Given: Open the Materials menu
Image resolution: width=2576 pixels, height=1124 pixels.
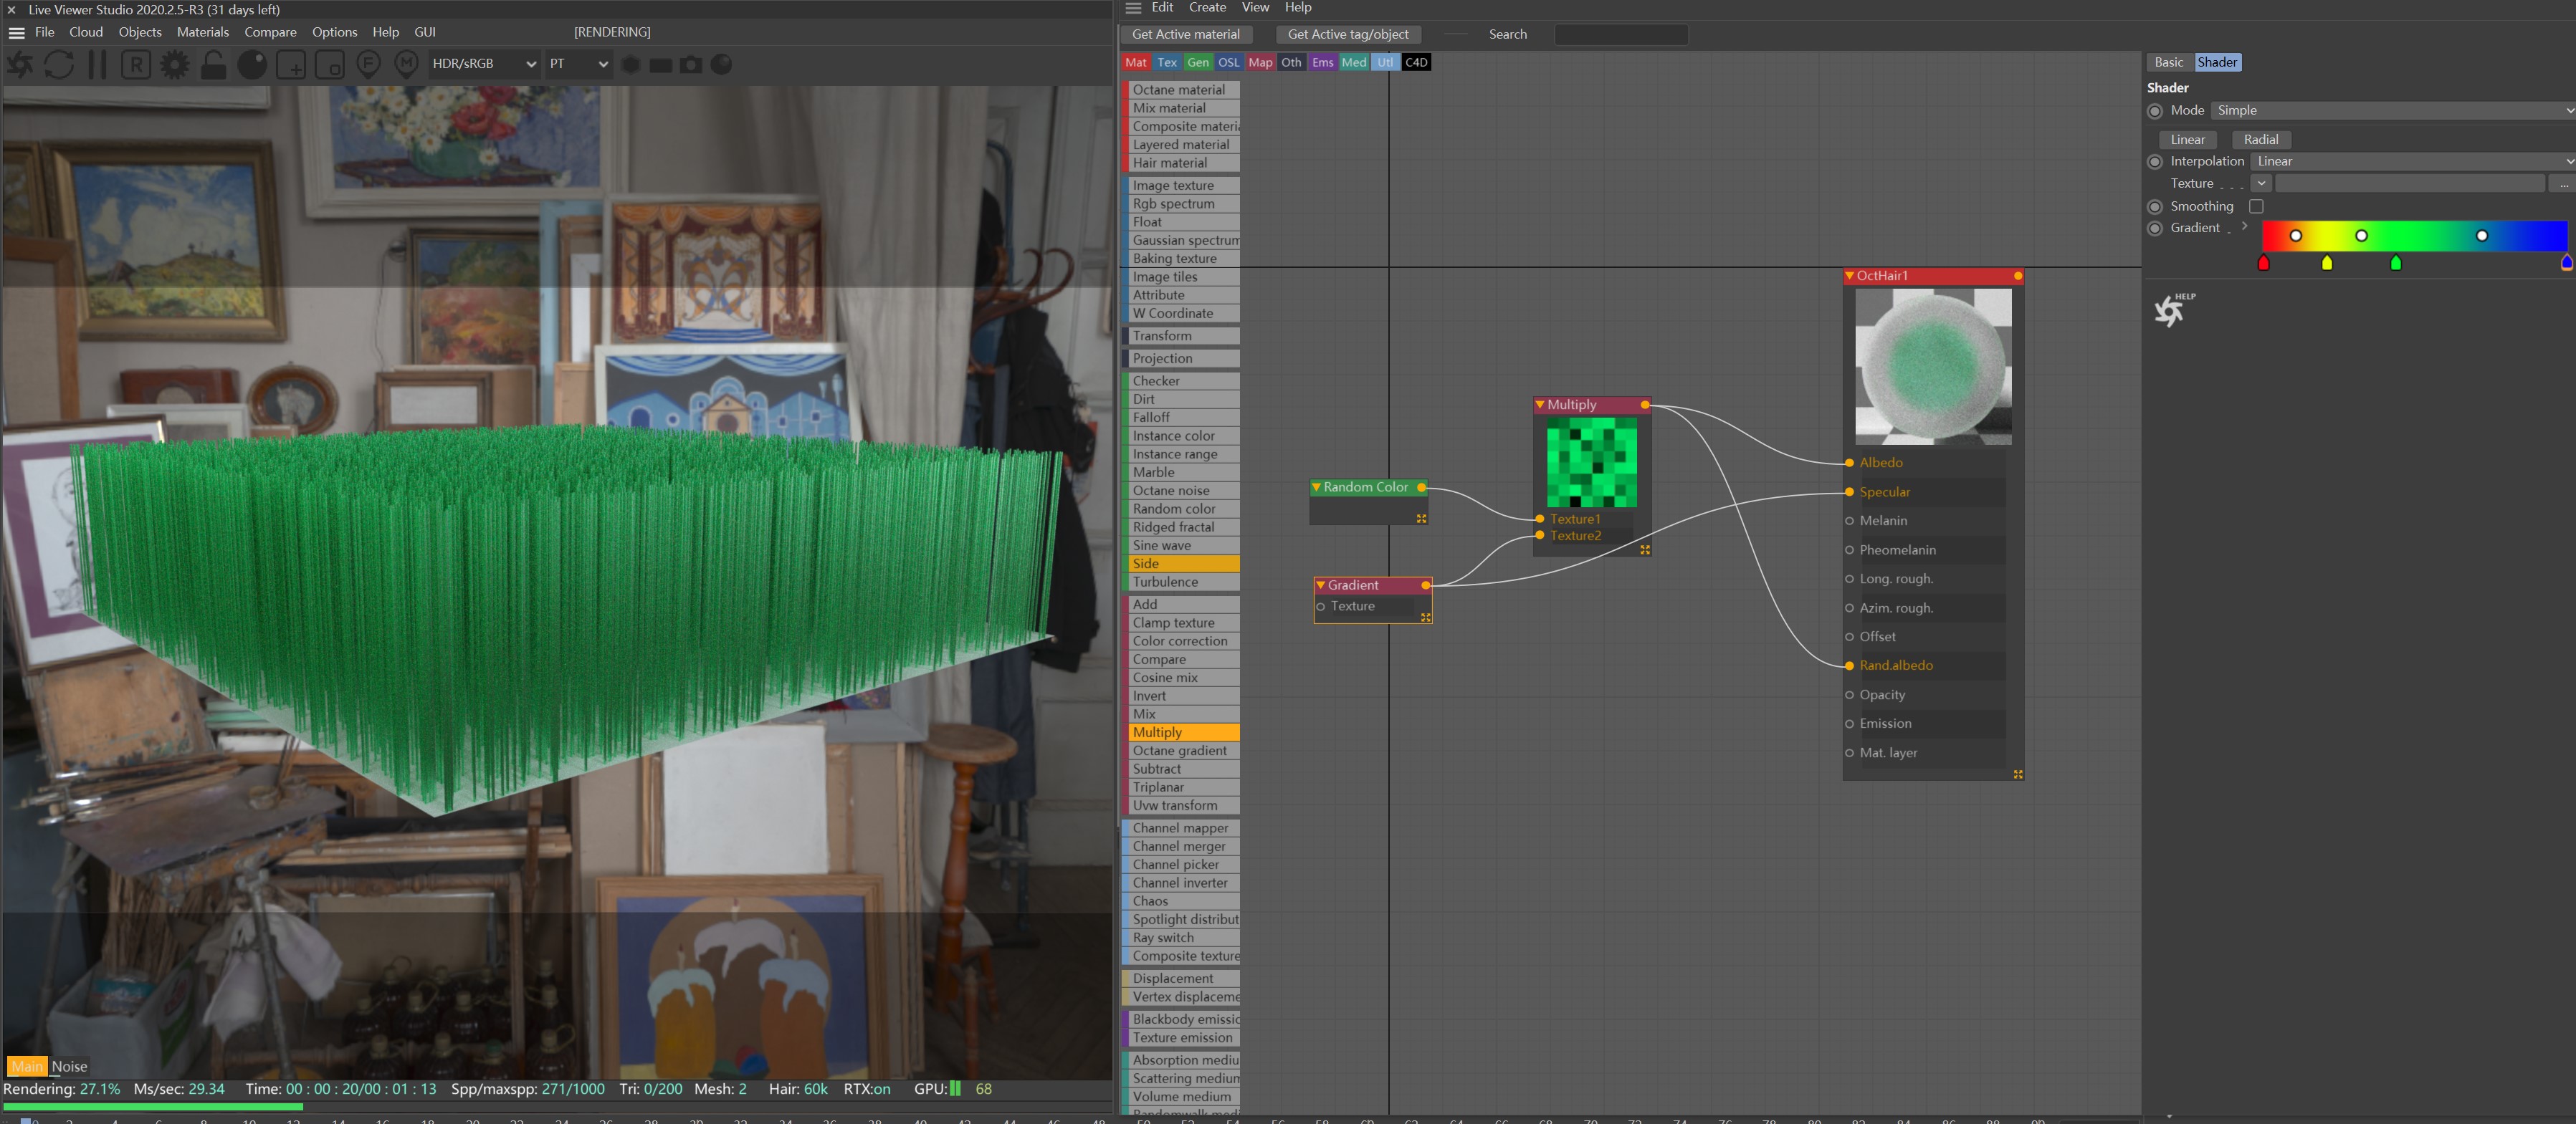Looking at the screenshot, I should point(203,32).
